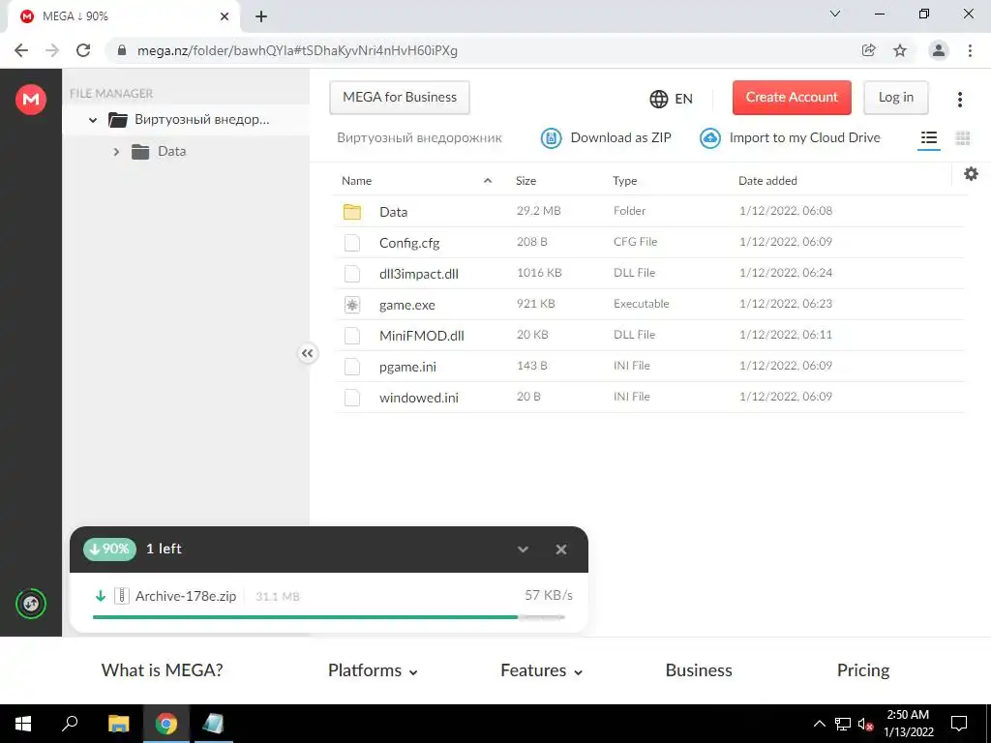Click the game.exe executable icon
Screen dimensions: 991x743
click(x=352, y=305)
